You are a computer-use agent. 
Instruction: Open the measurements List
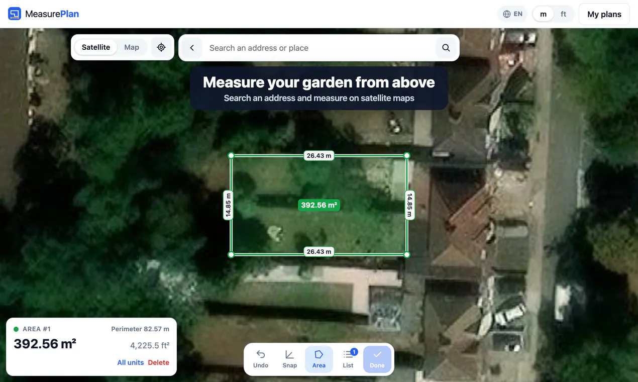(348, 359)
